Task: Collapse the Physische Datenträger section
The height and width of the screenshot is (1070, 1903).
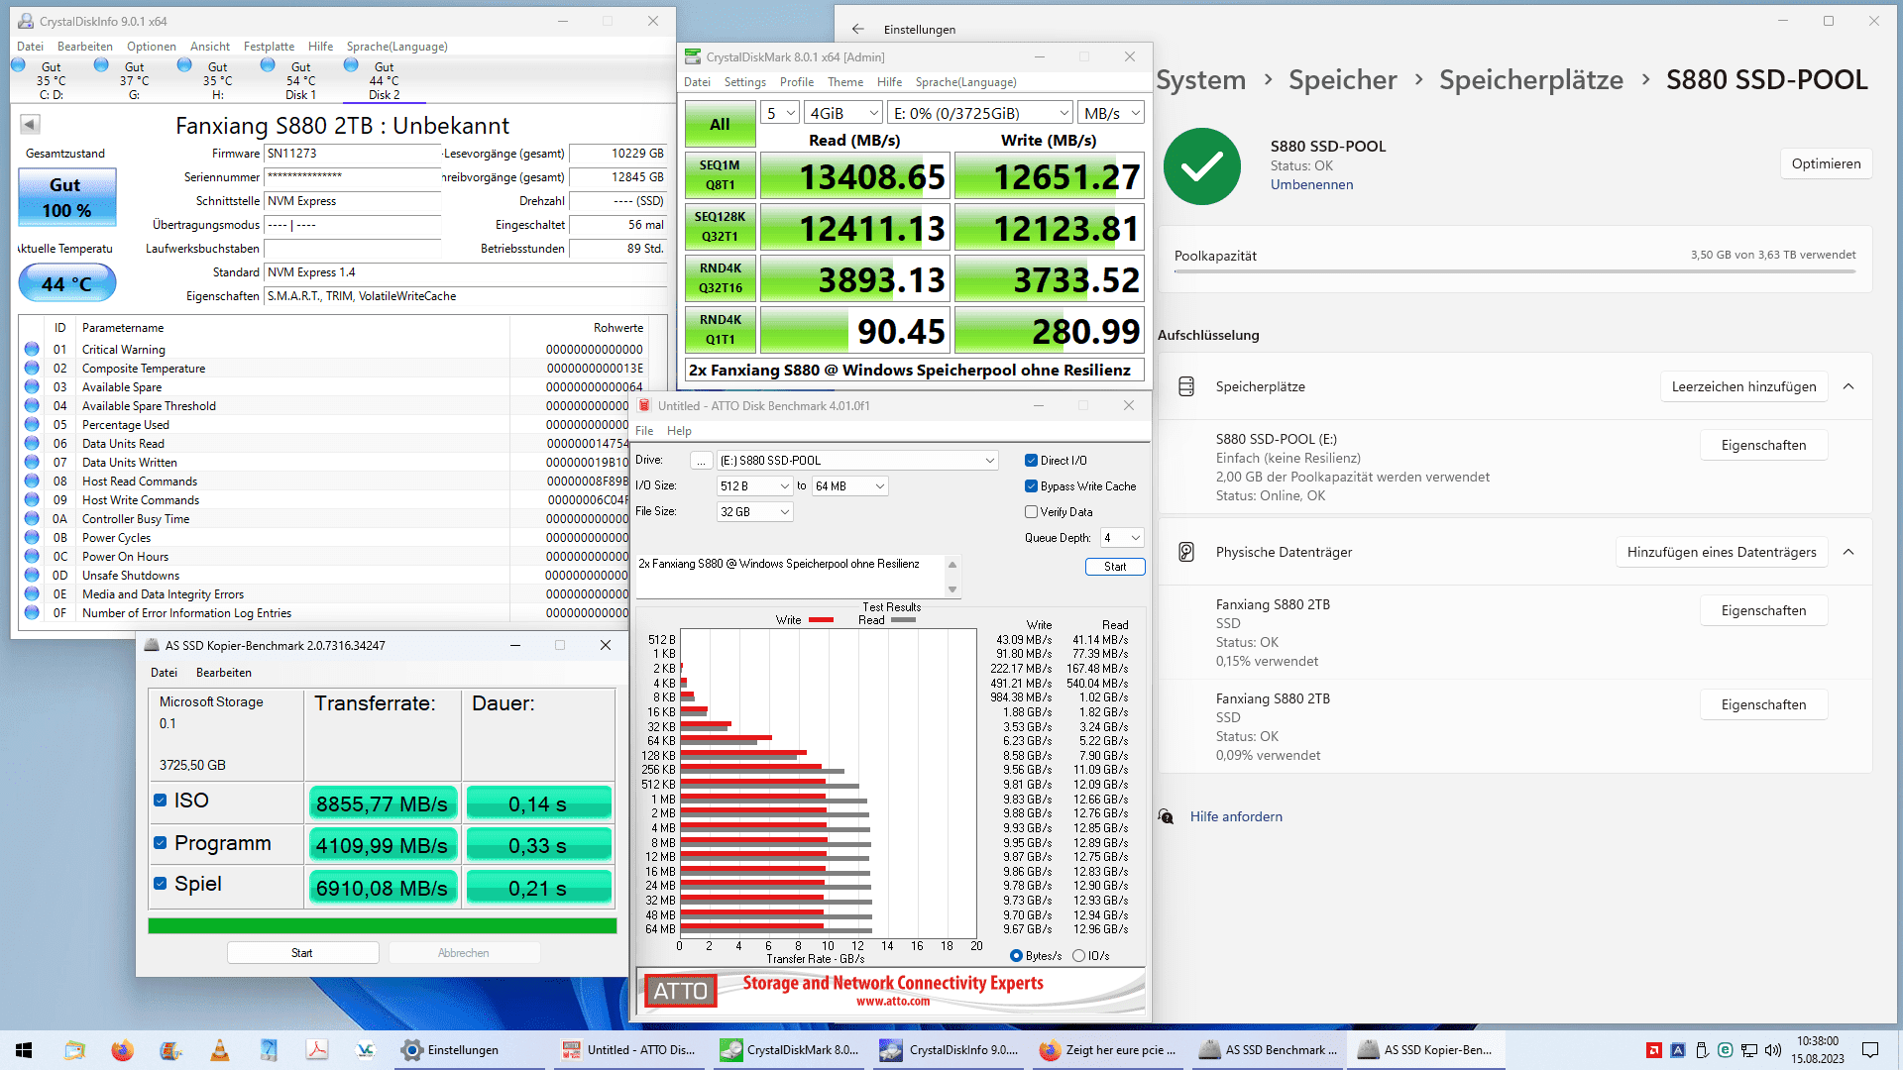Action: (1848, 552)
